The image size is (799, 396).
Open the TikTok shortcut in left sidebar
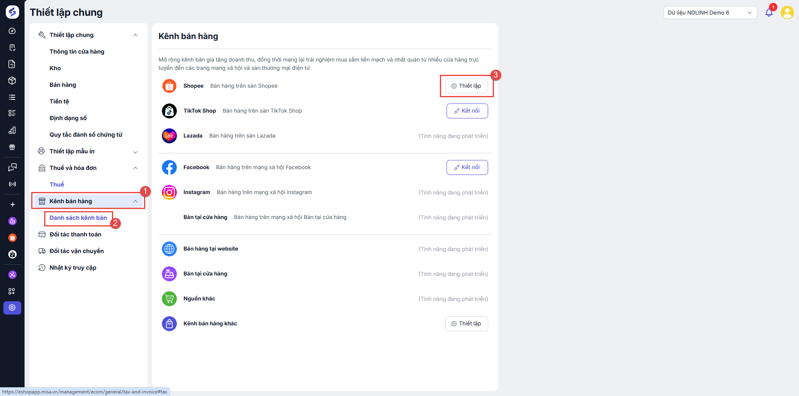12,254
